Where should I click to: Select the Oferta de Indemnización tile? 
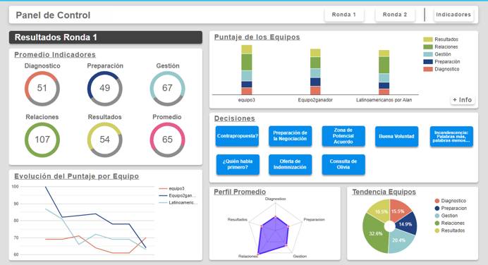[290, 164]
